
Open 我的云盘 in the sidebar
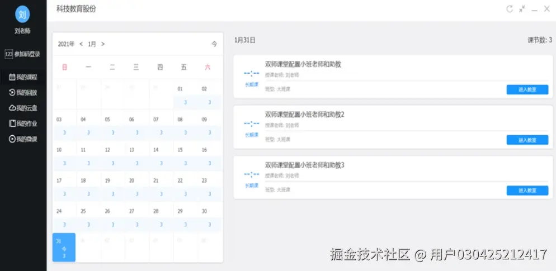point(23,108)
